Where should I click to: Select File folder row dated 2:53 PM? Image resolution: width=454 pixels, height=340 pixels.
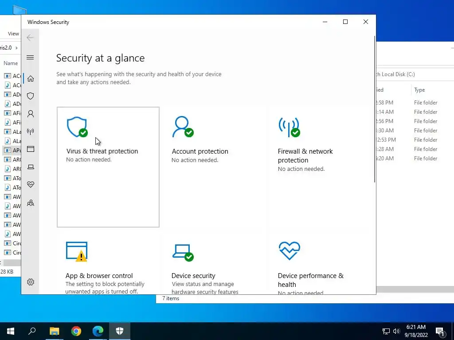(x=415, y=139)
